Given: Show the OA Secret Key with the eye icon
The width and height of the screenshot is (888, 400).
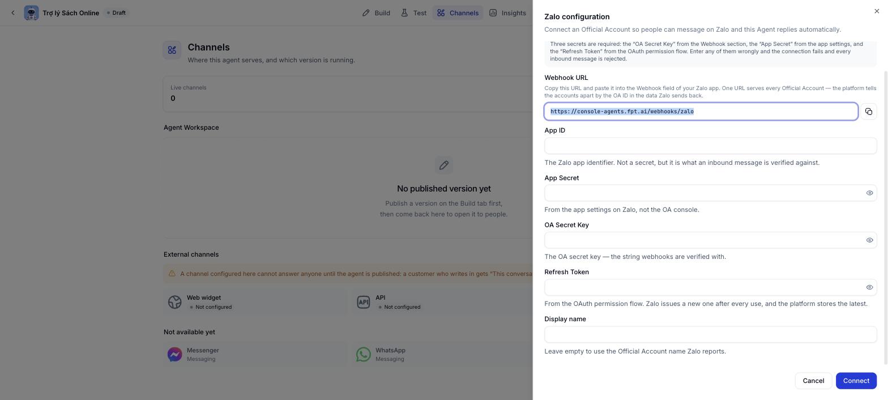Looking at the screenshot, I should pyautogui.click(x=869, y=240).
